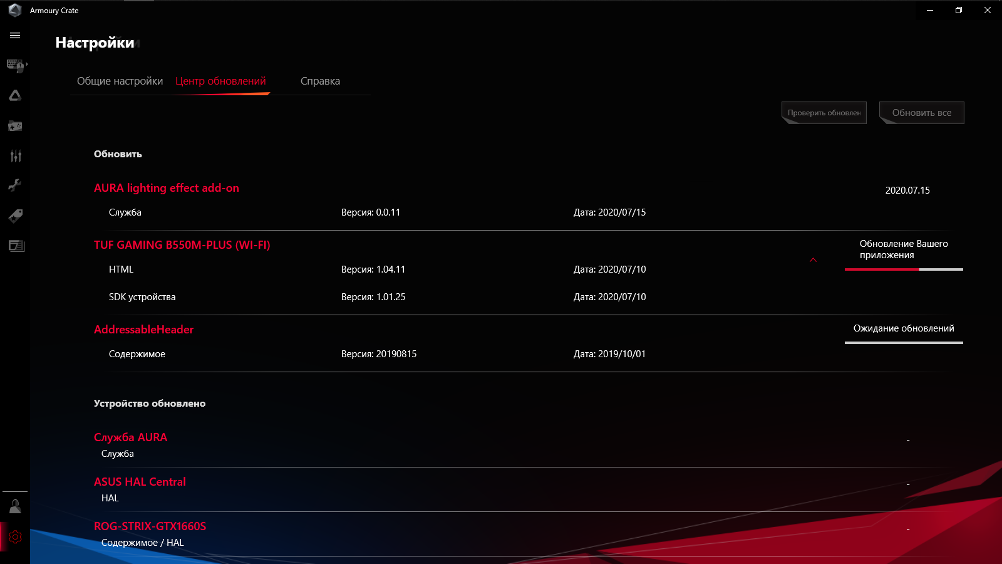Viewport: 1002px width, 564px height.
Task: Select the Центр обновлений tab
Action: (x=220, y=81)
